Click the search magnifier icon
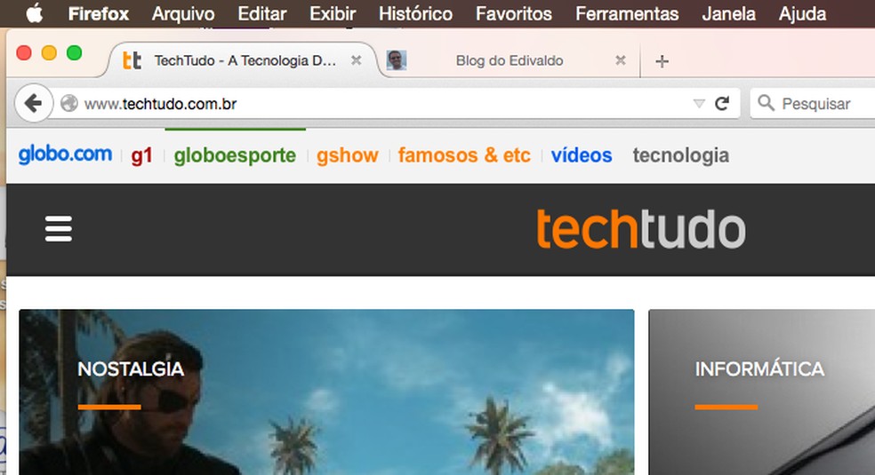 coord(767,102)
